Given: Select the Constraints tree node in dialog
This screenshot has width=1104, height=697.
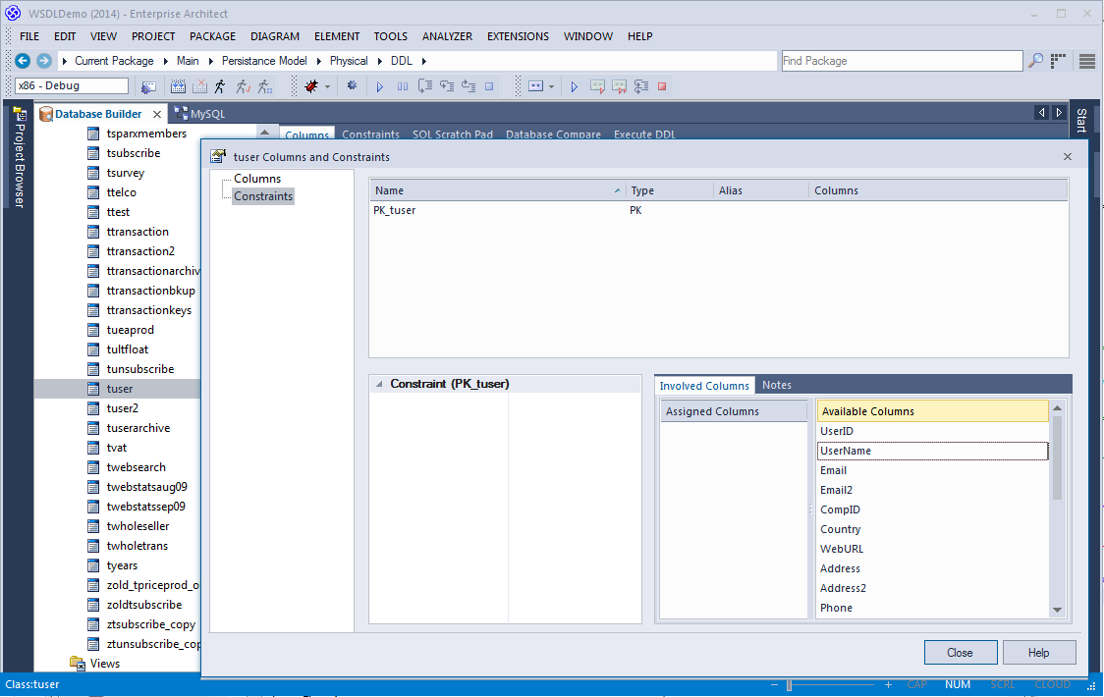Looking at the screenshot, I should click(x=263, y=196).
